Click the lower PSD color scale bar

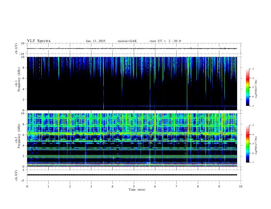247,144
